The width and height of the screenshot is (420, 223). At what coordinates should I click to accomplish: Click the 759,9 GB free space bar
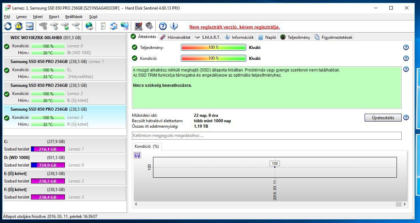pos(48,165)
